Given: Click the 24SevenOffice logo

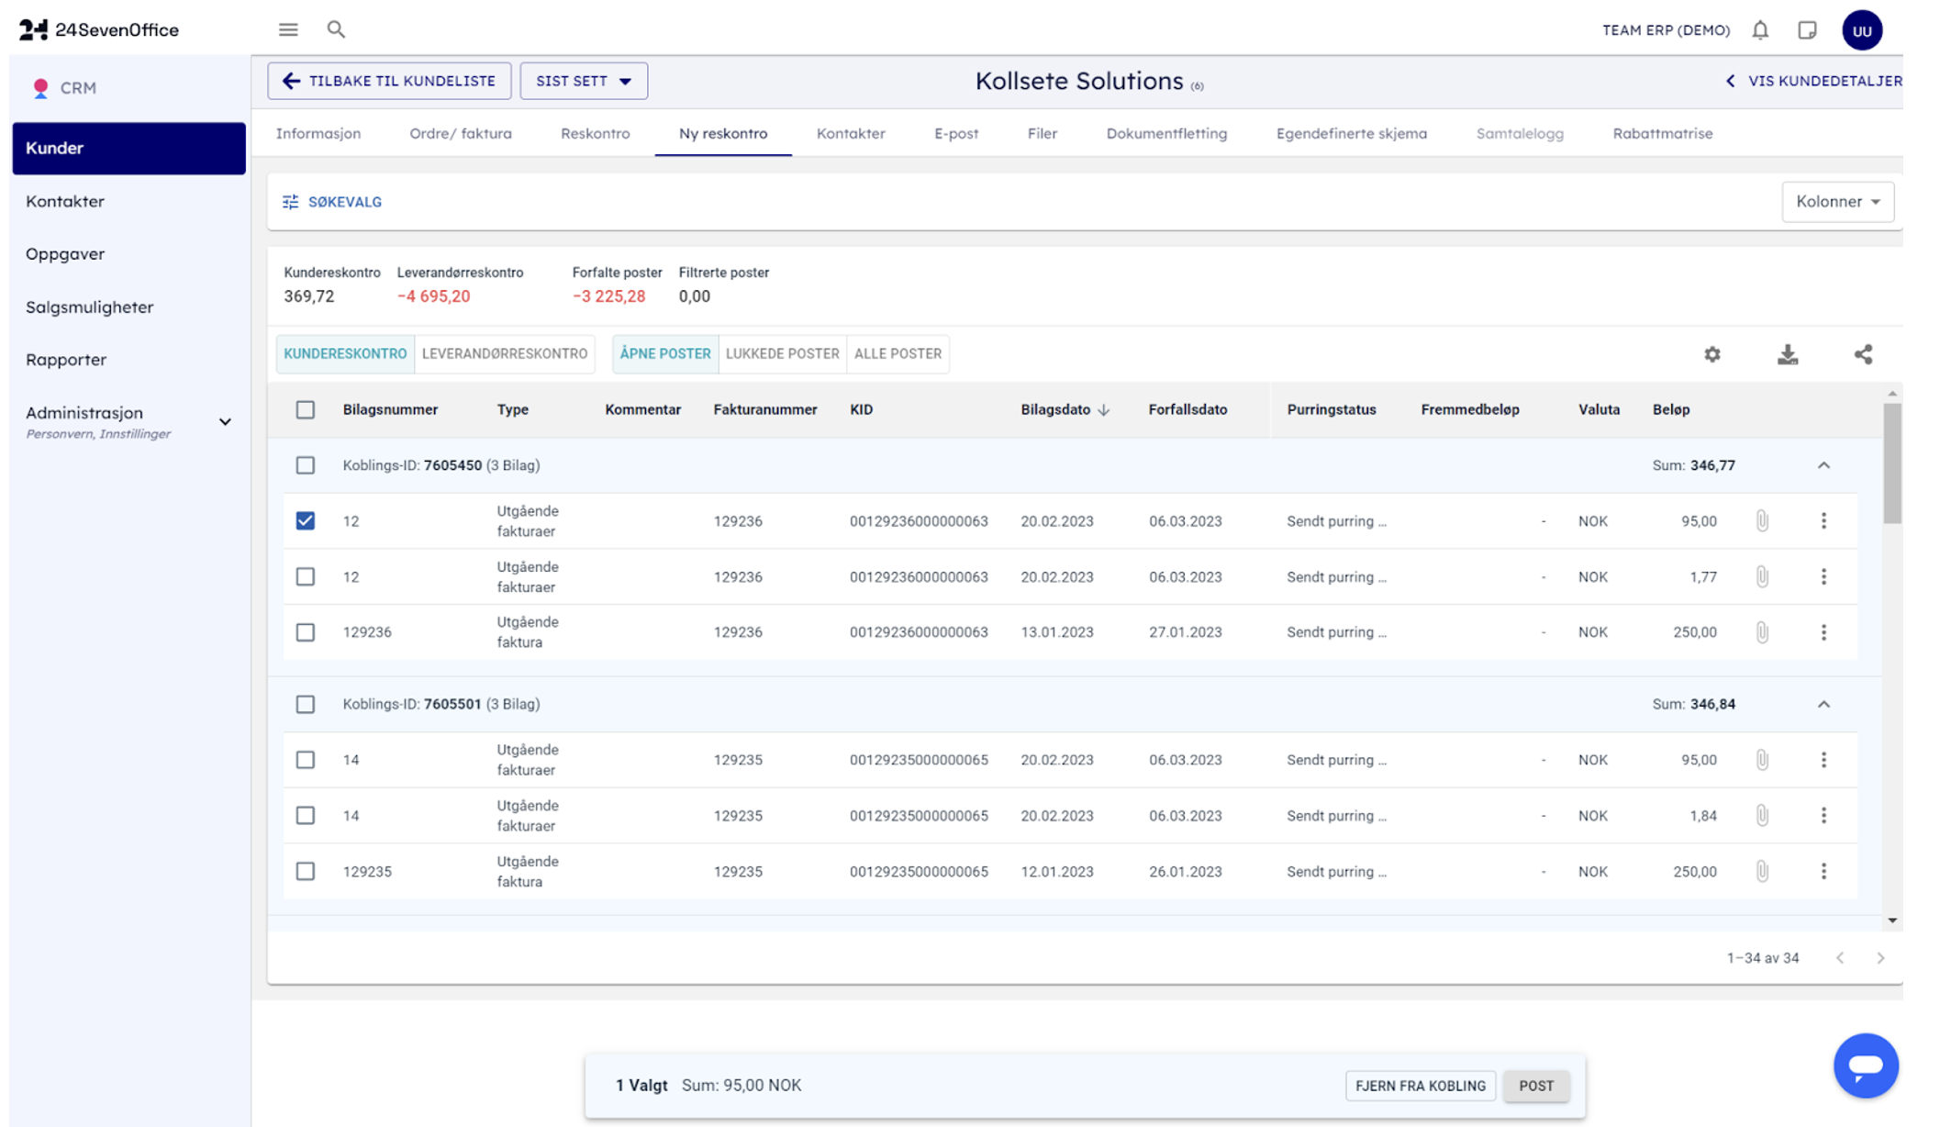Looking at the screenshot, I should point(99,30).
